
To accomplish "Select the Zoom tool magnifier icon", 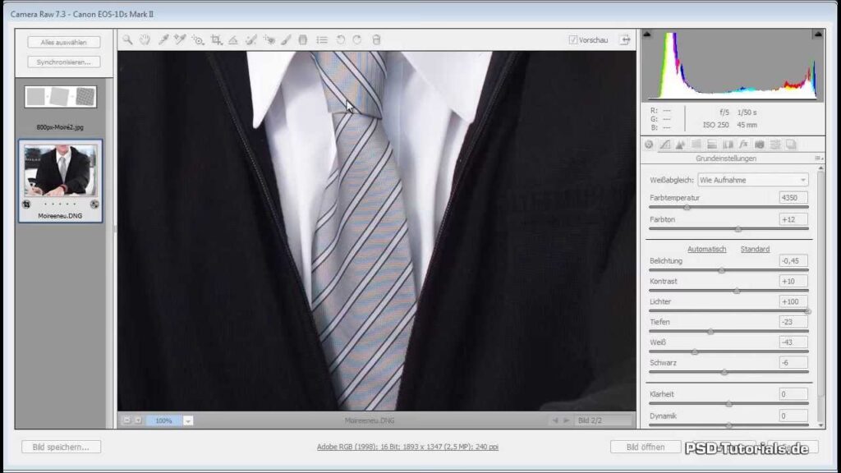I will pyautogui.click(x=127, y=39).
